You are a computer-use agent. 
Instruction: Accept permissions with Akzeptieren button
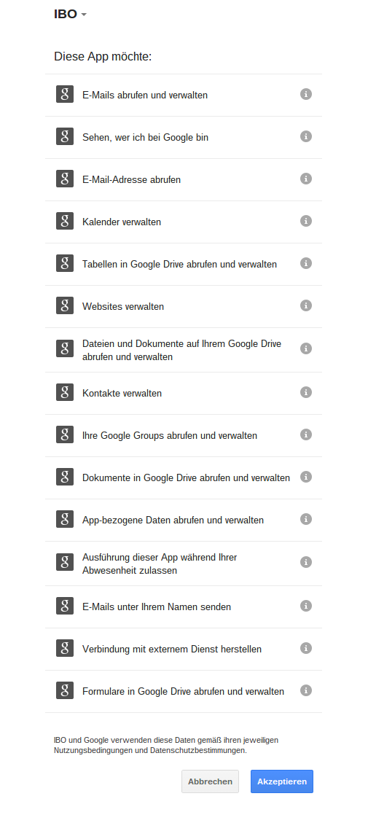282,781
